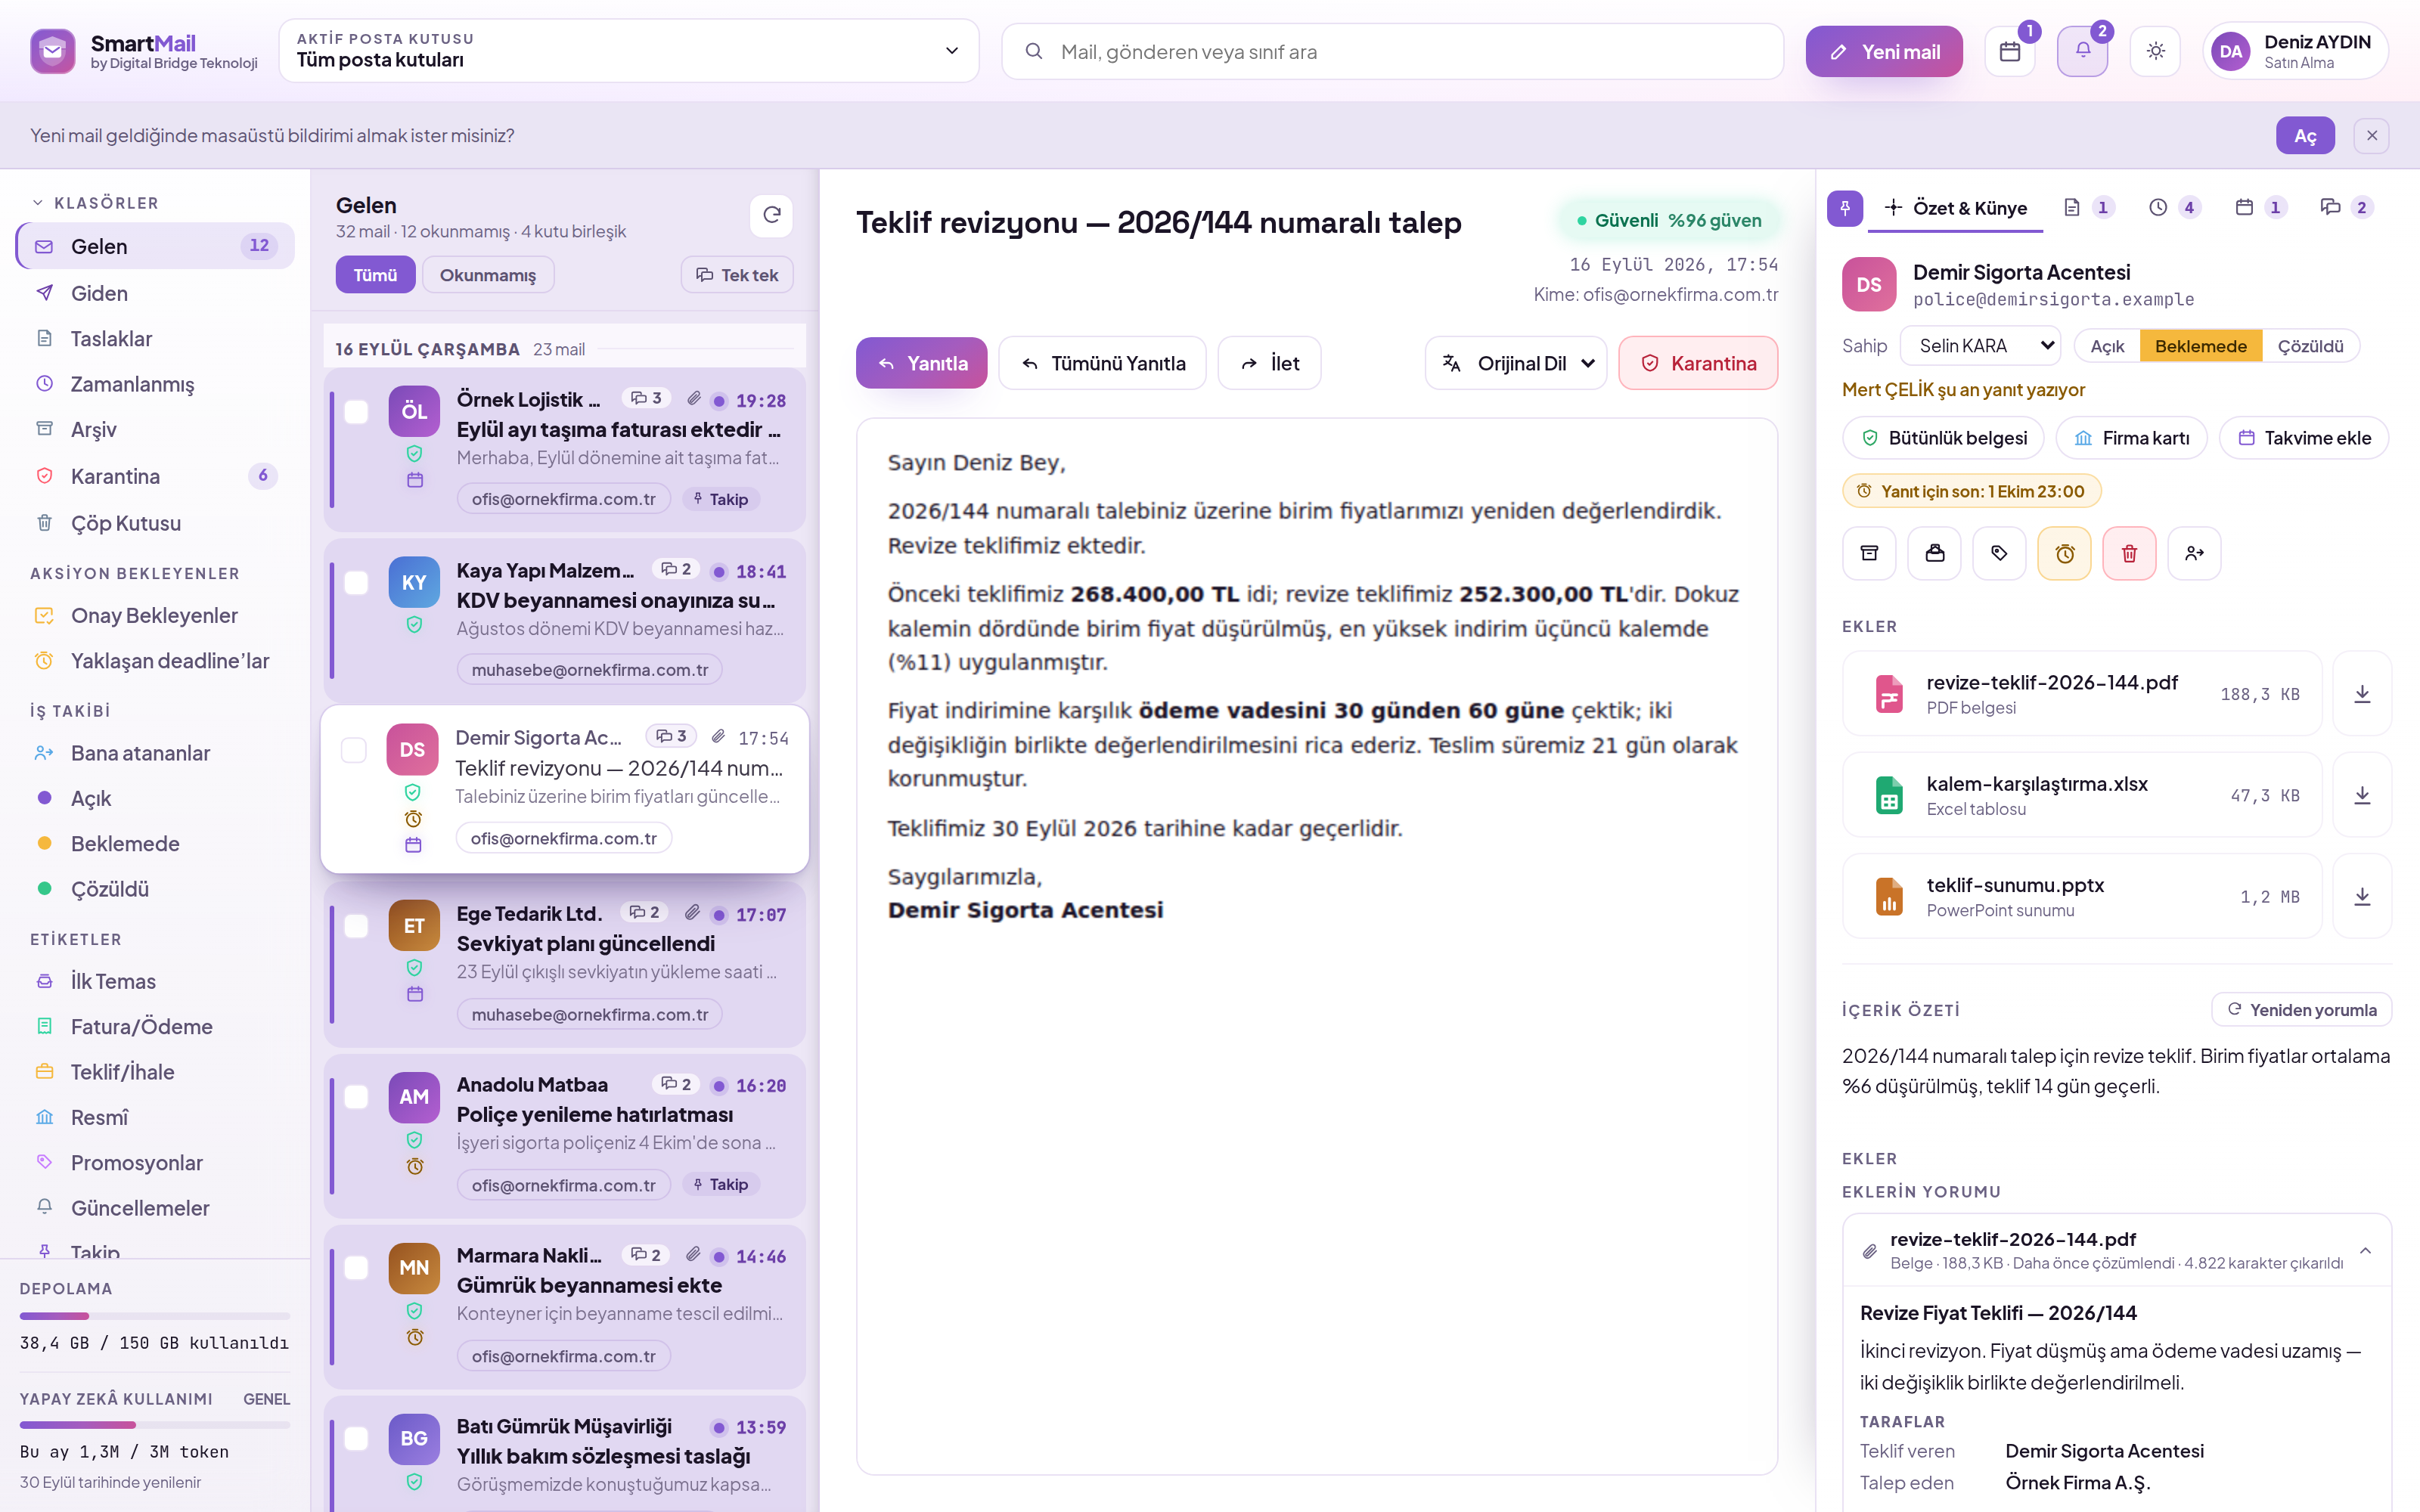The image size is (2420, 1512).
Task: Set status to Çözüldü
Action: (x=2310, y=346)
